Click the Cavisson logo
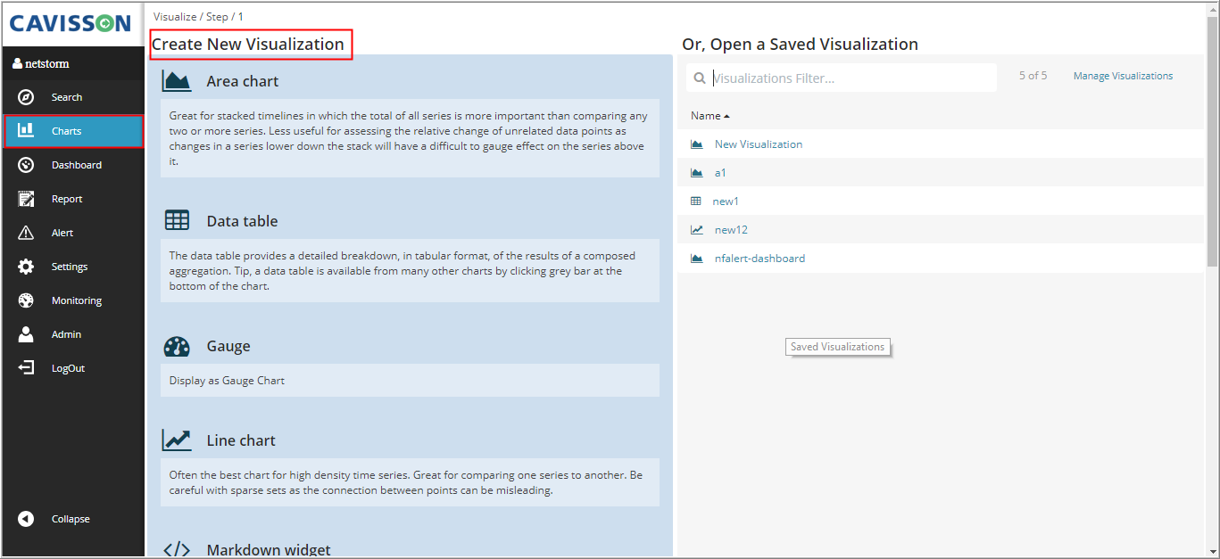 71,23
